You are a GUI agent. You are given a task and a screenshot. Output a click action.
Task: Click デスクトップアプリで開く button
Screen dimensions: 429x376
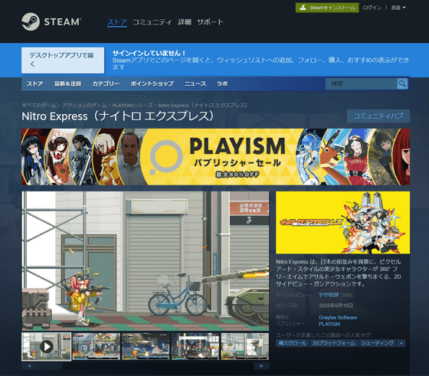tap(63, 60)
